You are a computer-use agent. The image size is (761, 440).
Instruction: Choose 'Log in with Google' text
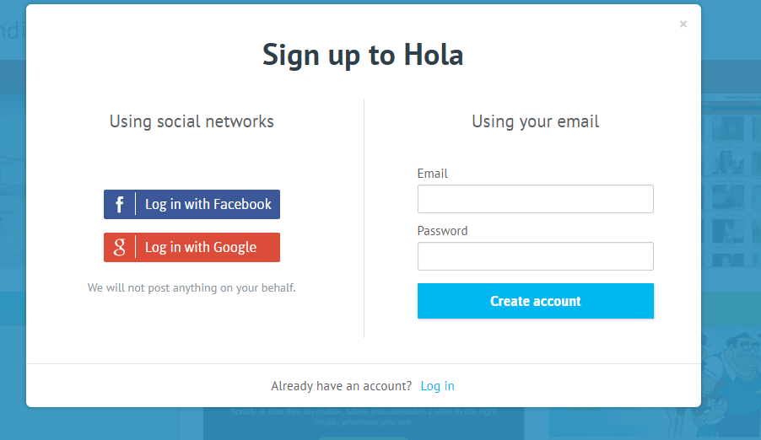tap(201, 248)
